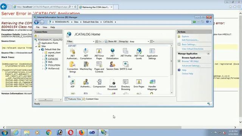Open .NET Profile feature
The image size is (242, 136).
(x=126, y=53)
